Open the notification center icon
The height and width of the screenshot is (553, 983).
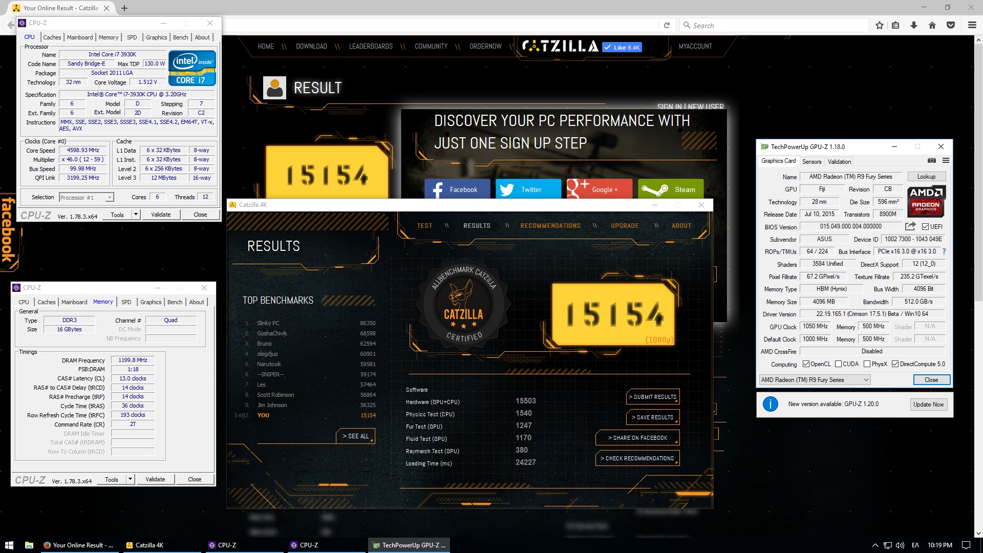[966, 545]
